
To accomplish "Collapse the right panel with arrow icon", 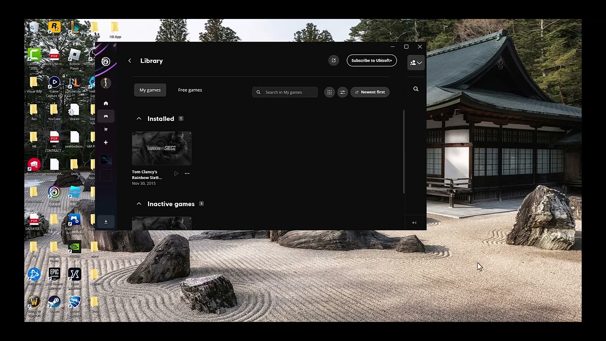I will coord(414,223).
